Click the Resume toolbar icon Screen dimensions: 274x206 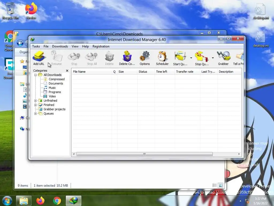[56, 58]
